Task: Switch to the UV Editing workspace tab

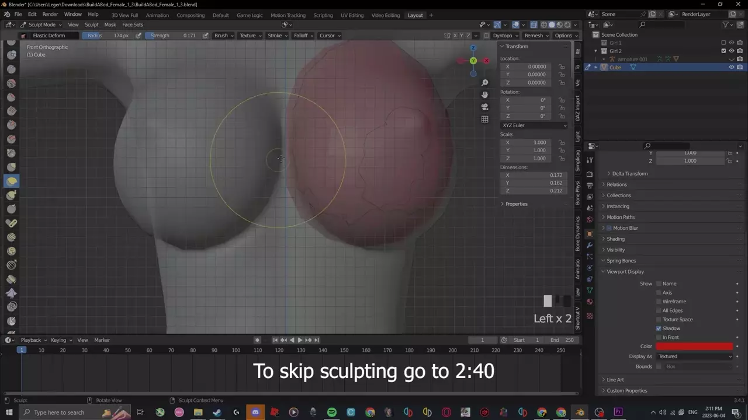Action: pos(352,15)
